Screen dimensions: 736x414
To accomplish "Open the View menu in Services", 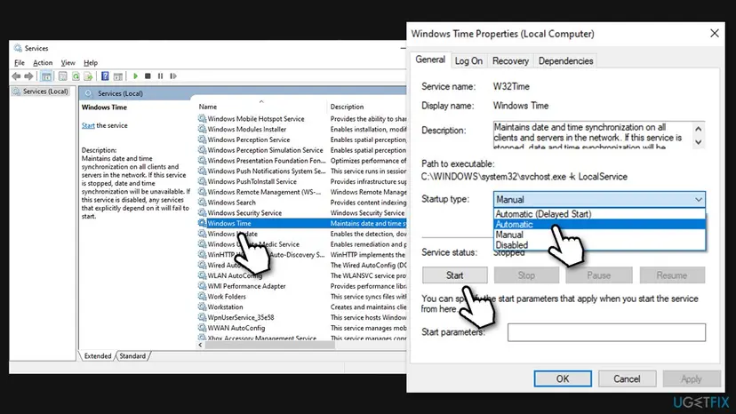I will 68,62.
